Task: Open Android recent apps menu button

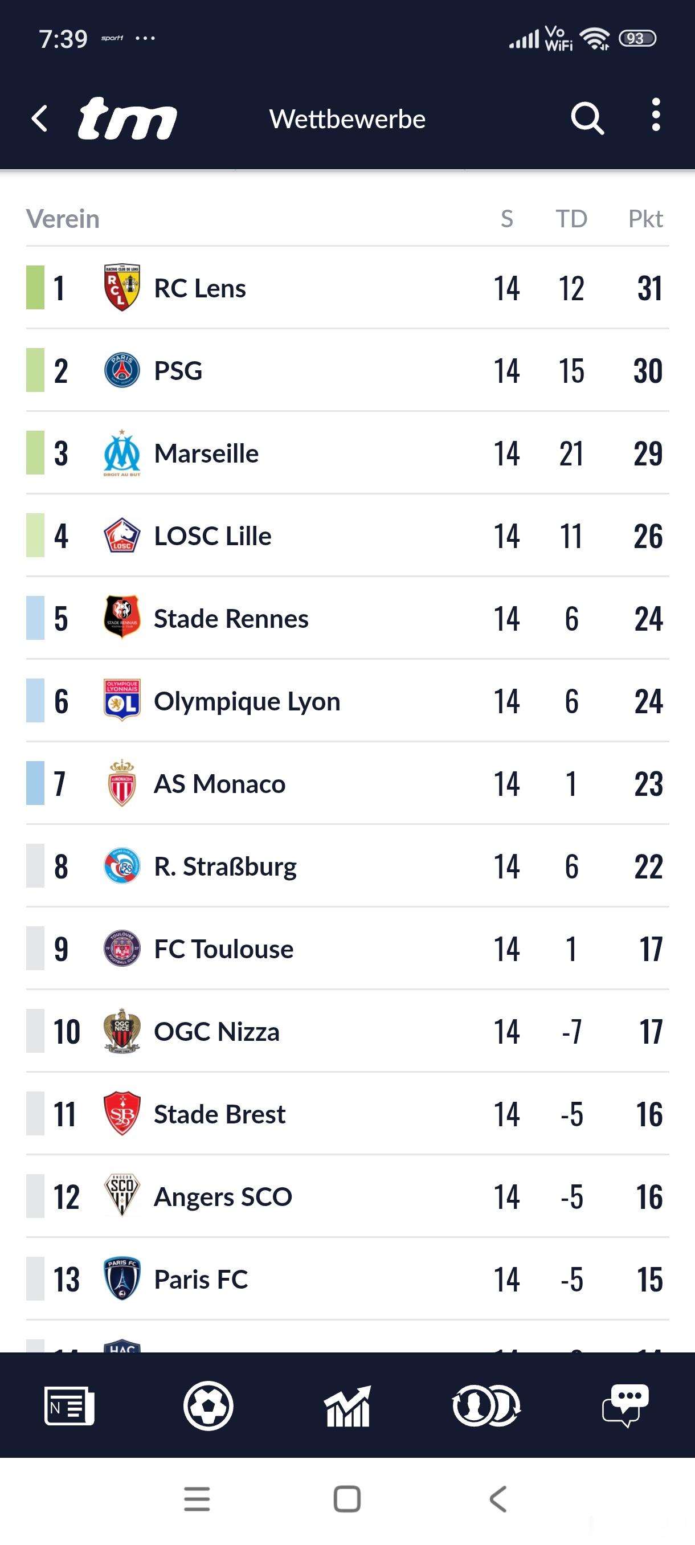Action: point(197,1499)
